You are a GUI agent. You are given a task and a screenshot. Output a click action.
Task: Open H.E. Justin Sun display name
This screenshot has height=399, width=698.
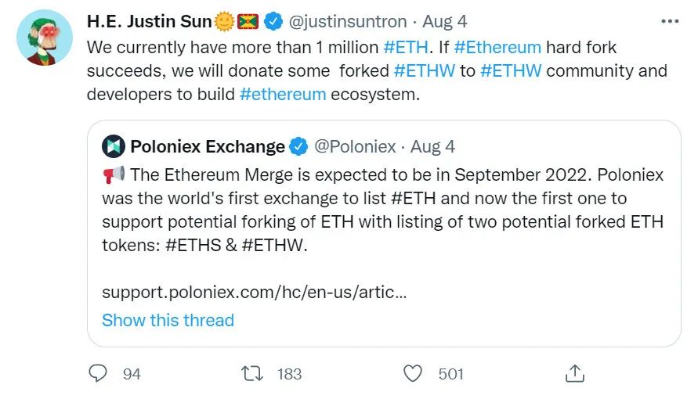coord(149,21)
